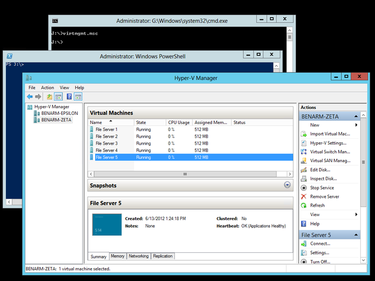Screen dimensions: 375x281
Task: Click the Up one level folder icon
Action: tap(49, 97)
